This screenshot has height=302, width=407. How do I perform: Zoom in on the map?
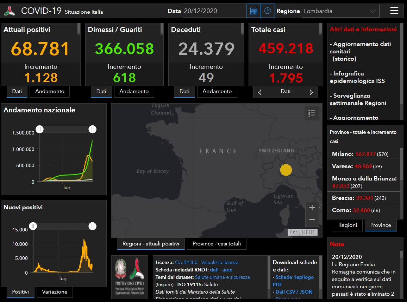pyautogui.click(x=312, y=208)
